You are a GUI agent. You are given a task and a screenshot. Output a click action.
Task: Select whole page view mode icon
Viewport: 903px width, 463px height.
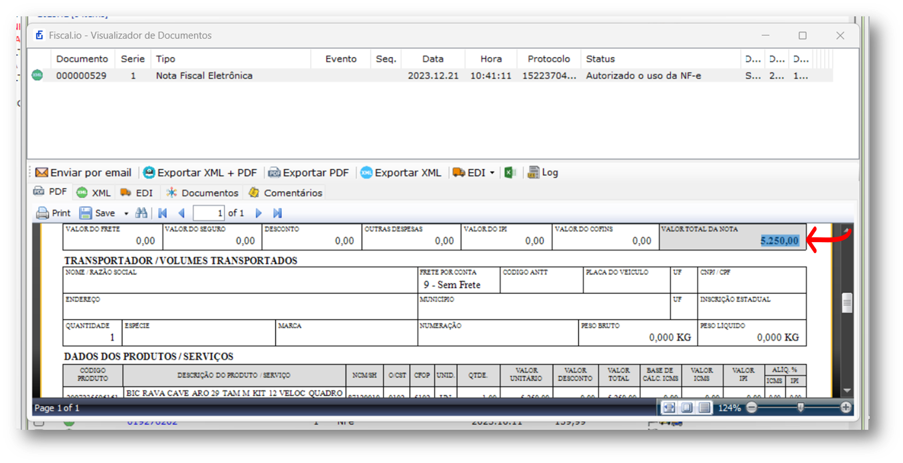687,407
